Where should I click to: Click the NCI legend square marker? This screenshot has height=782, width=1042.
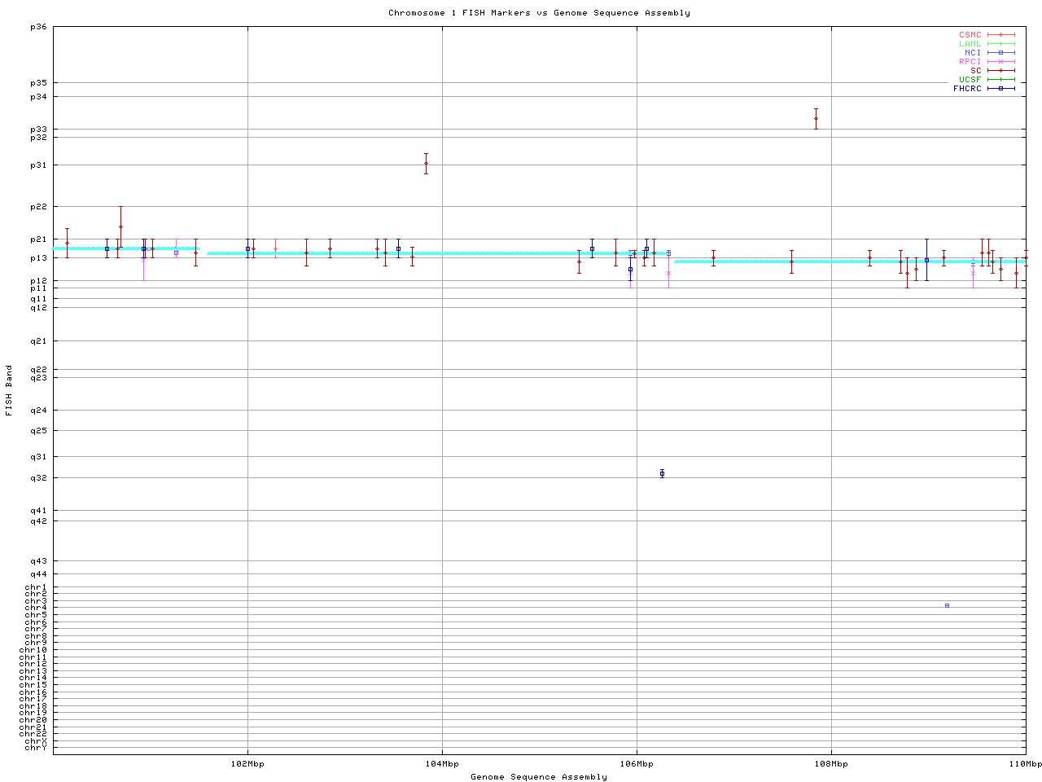point(1000,53)
